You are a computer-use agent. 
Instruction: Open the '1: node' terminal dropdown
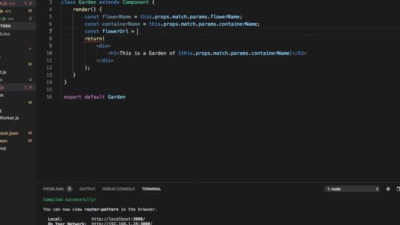(x=352, y=189)
